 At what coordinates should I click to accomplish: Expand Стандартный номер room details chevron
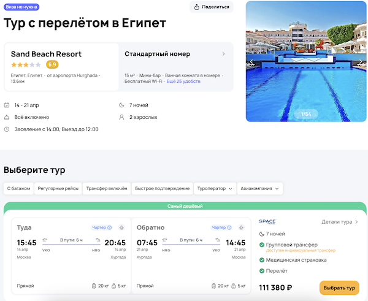pyautogui.click(x=223, y=54)
